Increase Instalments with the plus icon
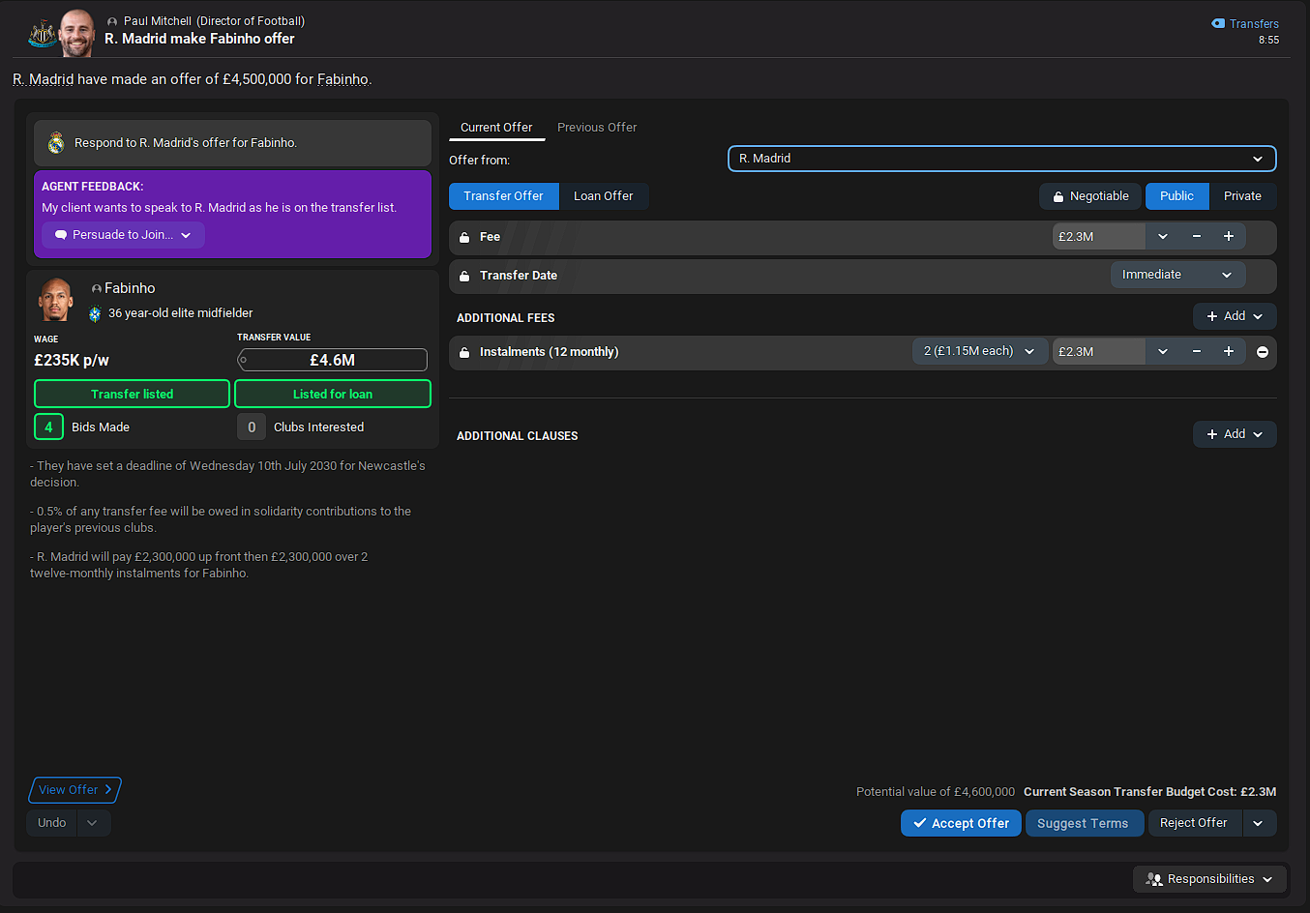The image size is (1310, 913). (1229, 352)
